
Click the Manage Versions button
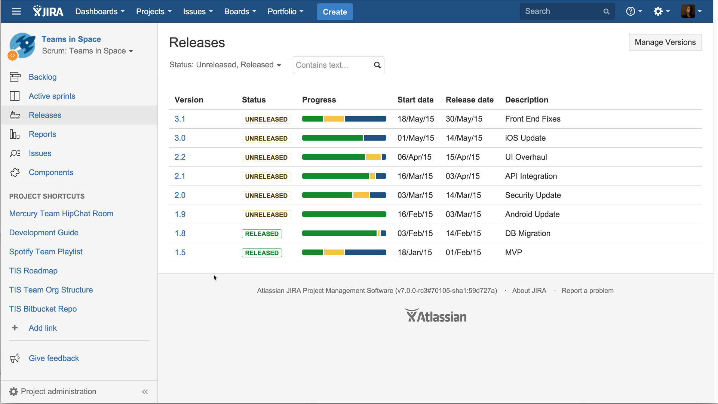(665, 43)
